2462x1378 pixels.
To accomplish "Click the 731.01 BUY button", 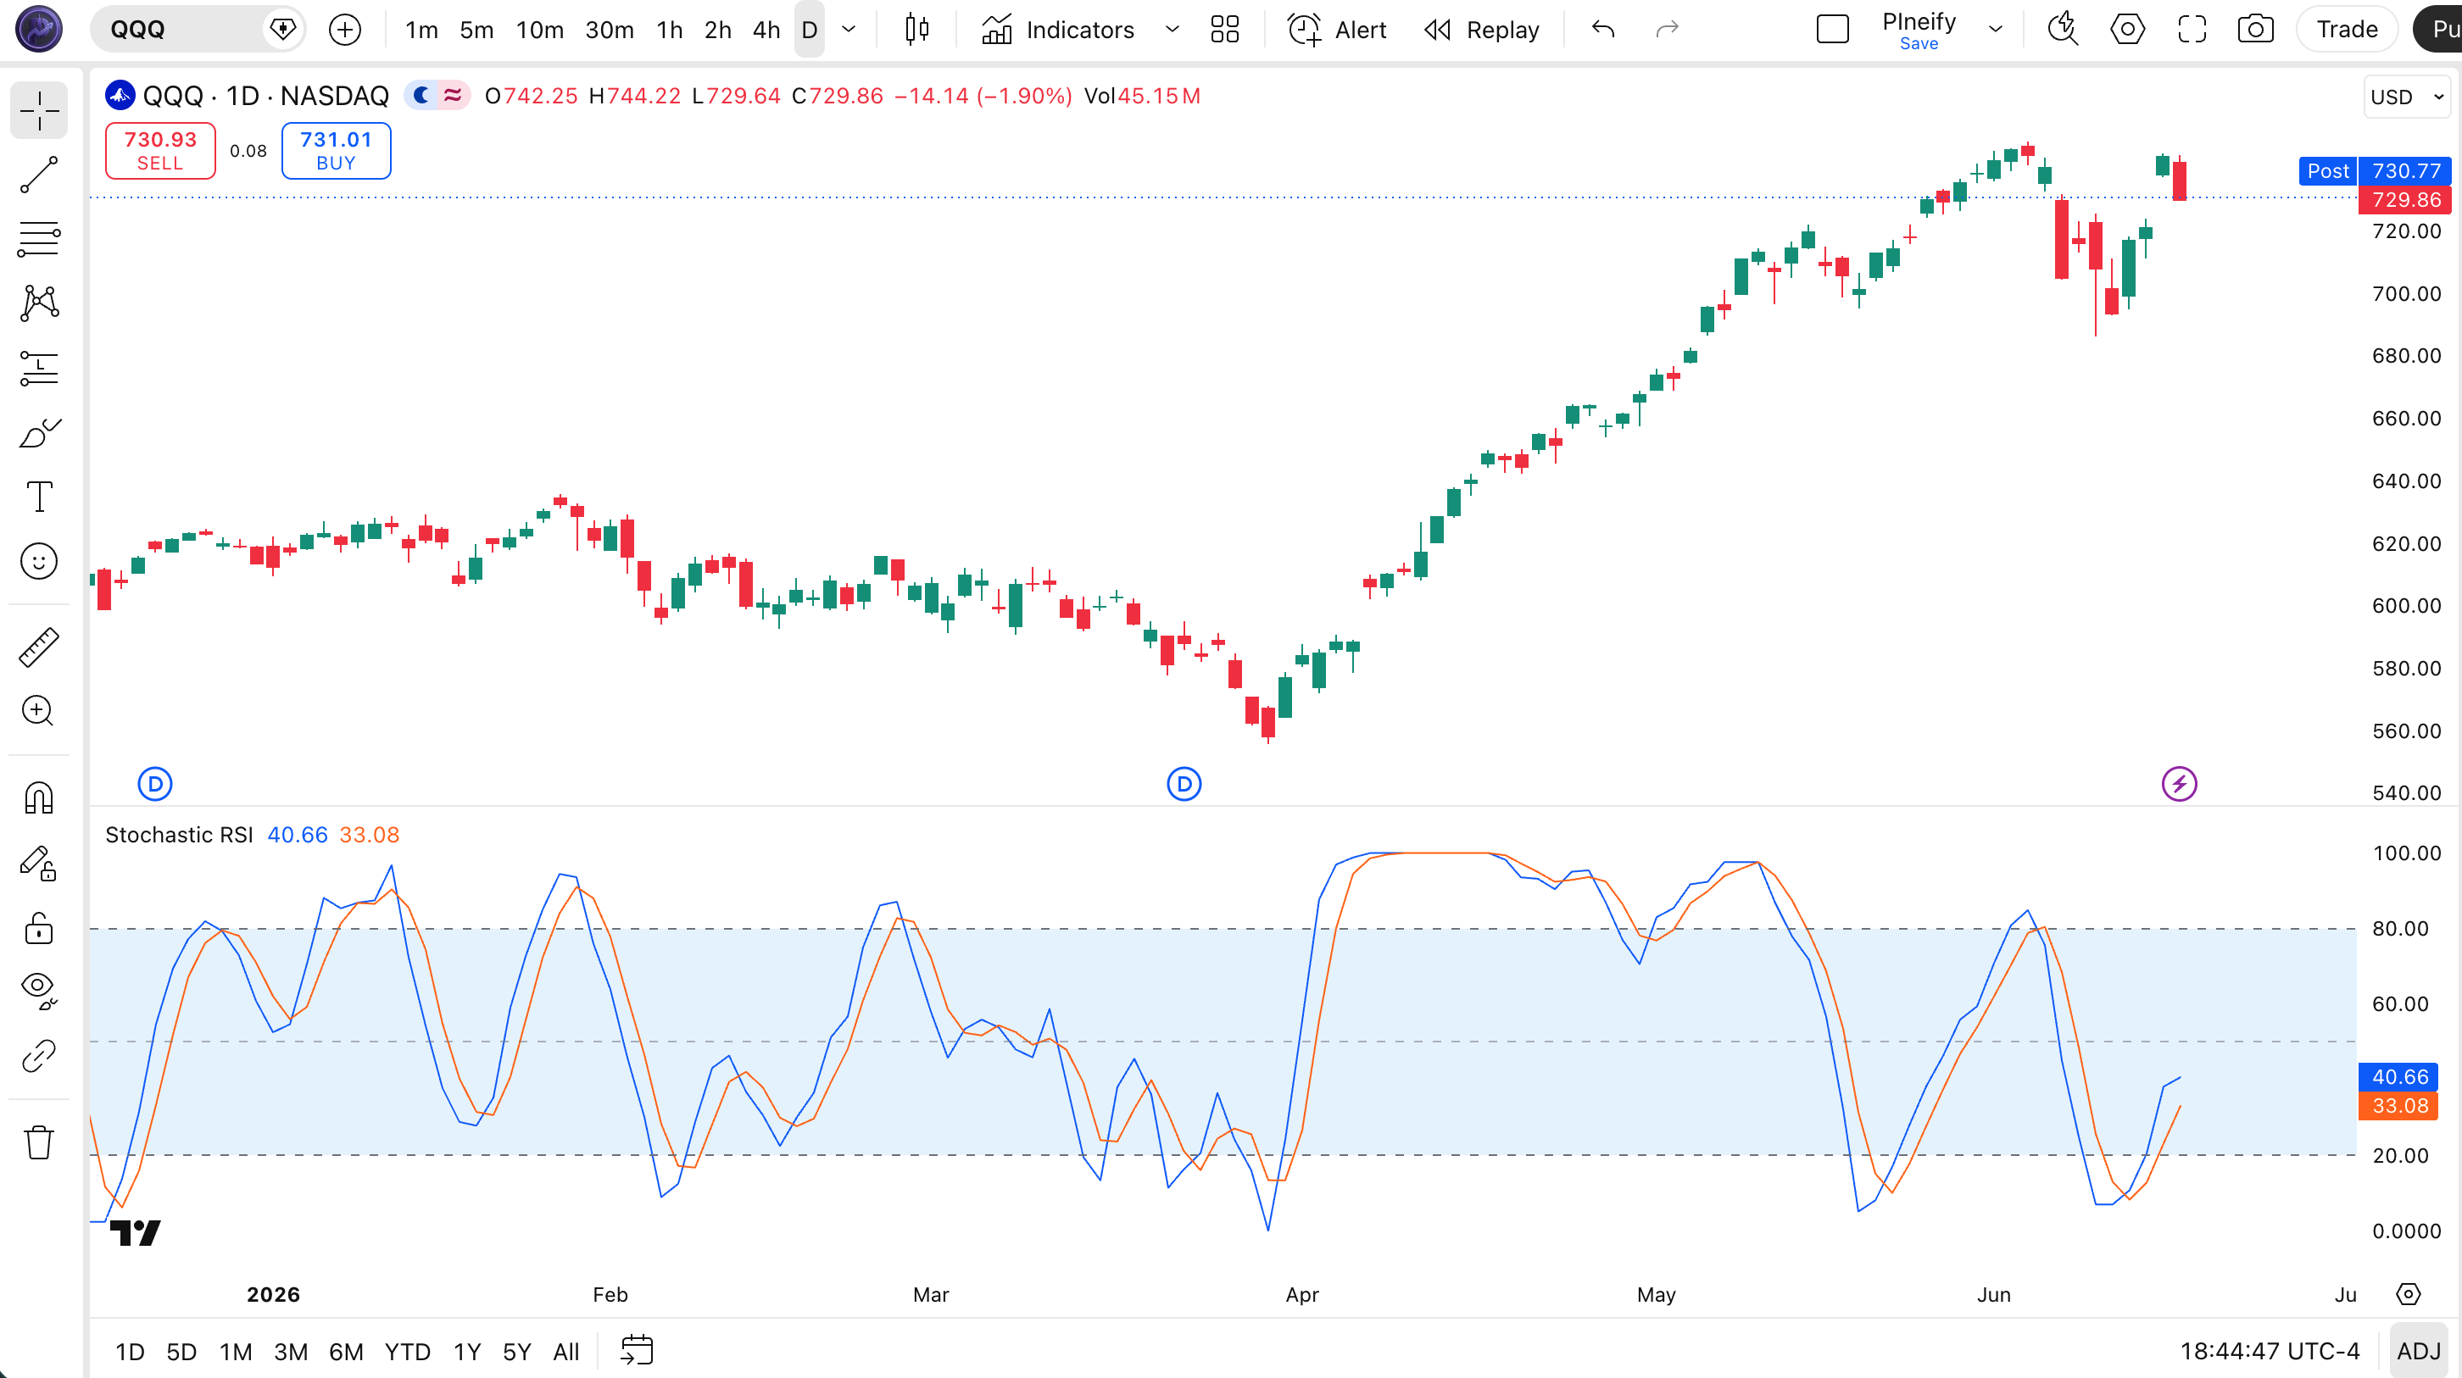I will pos(337,151).
